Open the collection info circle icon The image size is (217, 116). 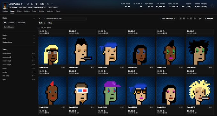coord(28,4)
